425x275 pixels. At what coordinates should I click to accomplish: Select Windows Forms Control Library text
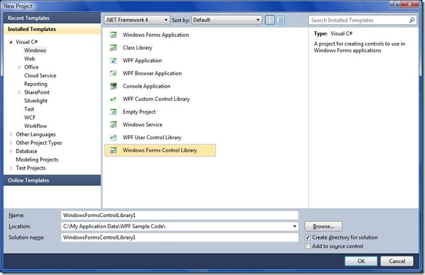[x=160, y=150]
